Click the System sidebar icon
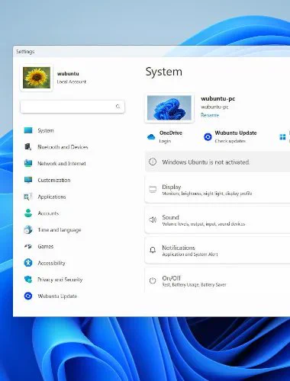 [x=28, y=130]
